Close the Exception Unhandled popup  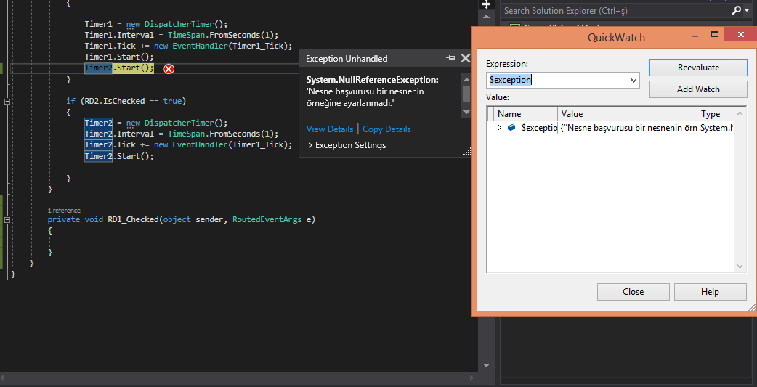point(465,58)
